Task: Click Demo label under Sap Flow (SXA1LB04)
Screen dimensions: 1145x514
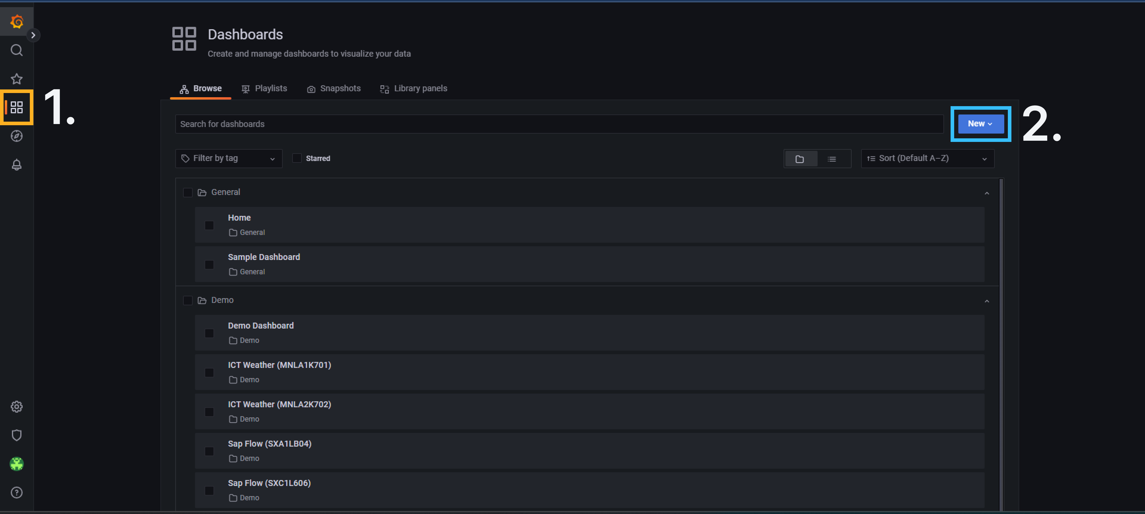Action: click(249, 459)
